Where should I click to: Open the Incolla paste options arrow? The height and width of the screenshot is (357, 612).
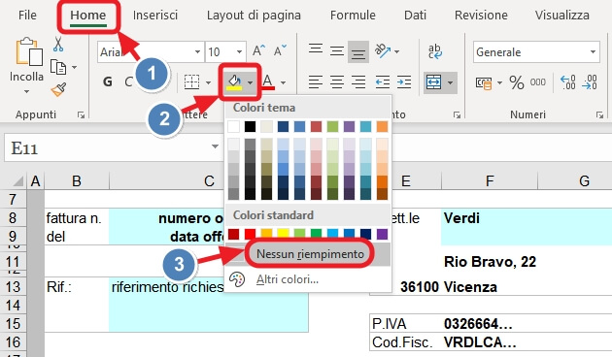tap(26, 92)
